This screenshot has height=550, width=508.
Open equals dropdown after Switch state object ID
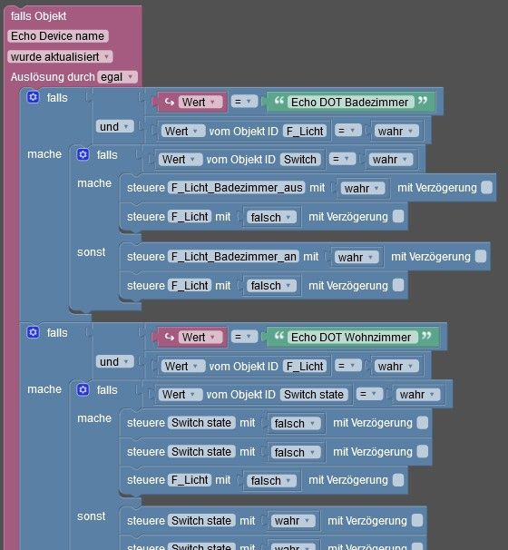coord(369,395)
